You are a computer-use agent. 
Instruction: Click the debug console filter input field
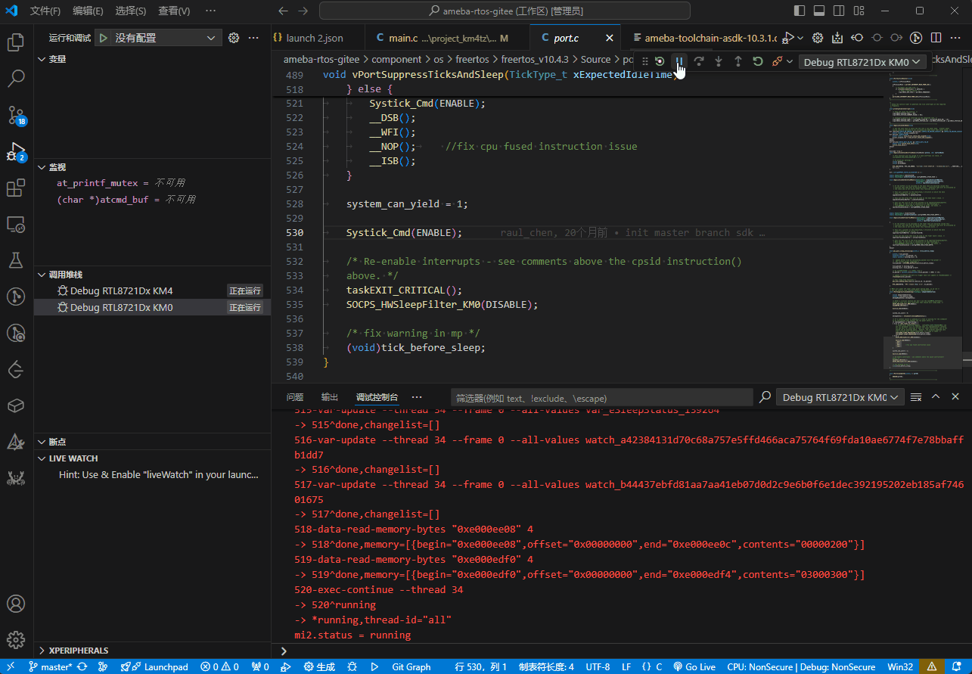pos(601,397)
